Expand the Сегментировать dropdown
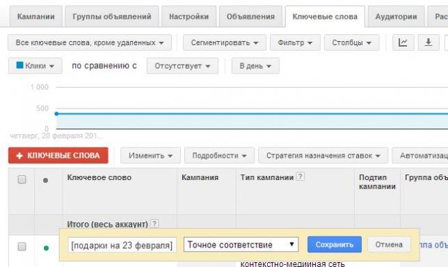 (x=225, y=43)
